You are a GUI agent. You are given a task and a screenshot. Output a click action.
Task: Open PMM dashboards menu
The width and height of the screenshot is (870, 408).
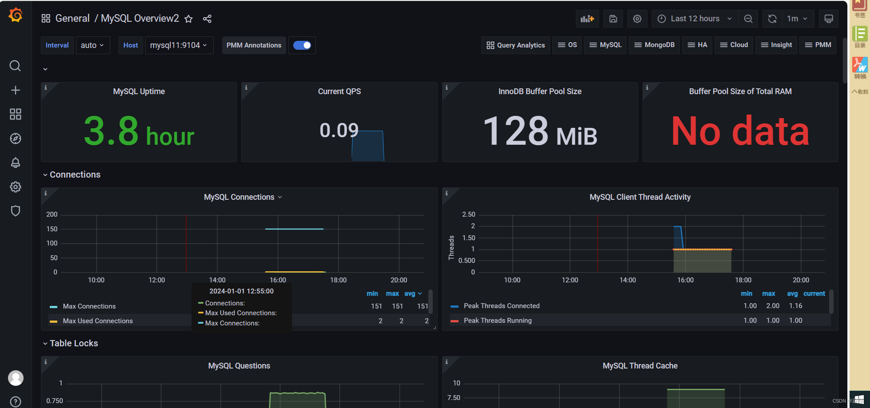click(x=818, y=45)
